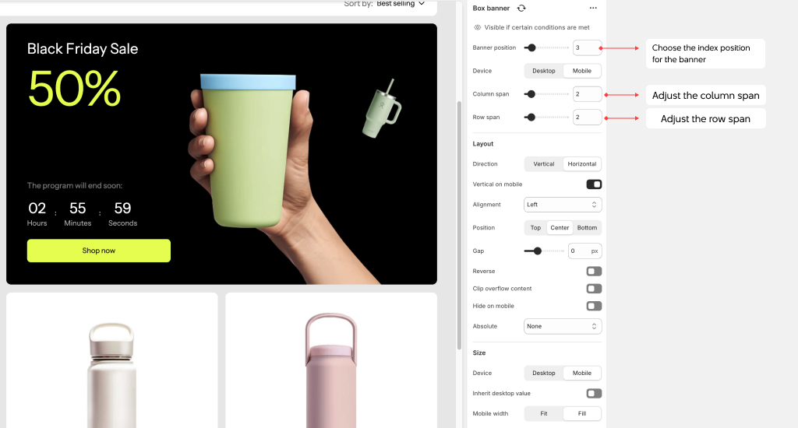Select Vertical layout direction
This screenshot has width=798, height=428.
544,164
